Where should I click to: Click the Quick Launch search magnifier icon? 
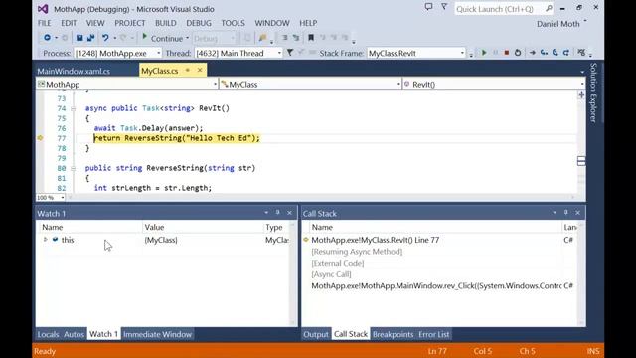tap(549, 9)
